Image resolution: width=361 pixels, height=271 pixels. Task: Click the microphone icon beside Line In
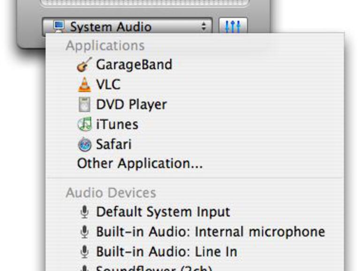point(84,252)
